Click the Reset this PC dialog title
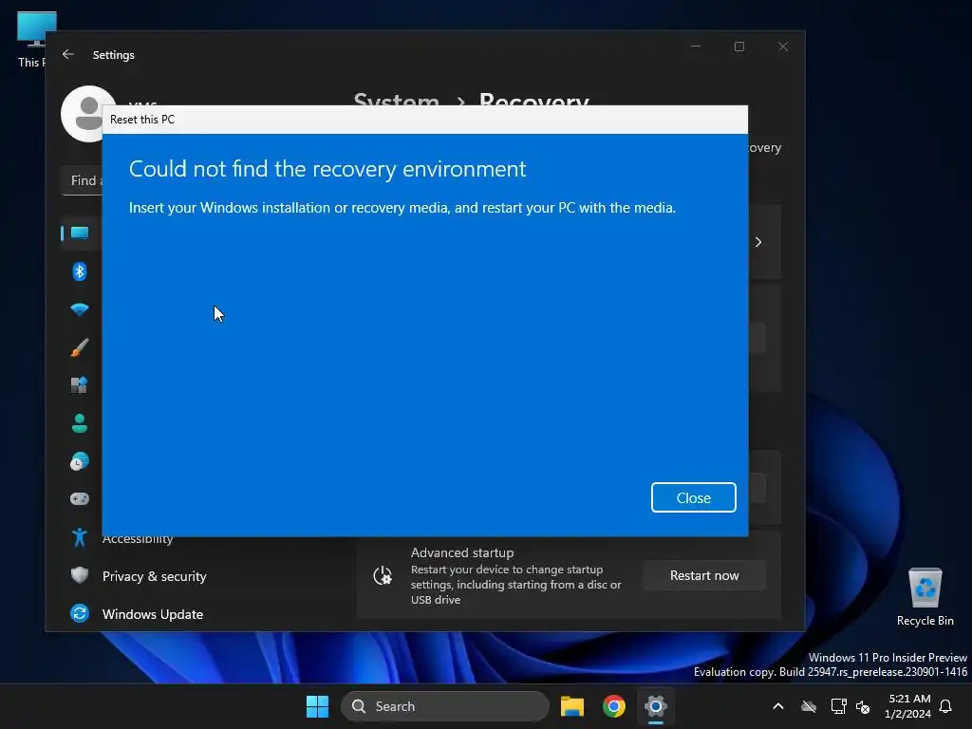The image size is (972, 729). point(142,120)
